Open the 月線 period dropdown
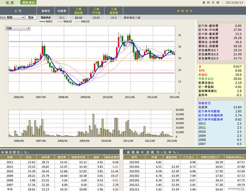Screen dimensions: 246x191 coord(18,28)
